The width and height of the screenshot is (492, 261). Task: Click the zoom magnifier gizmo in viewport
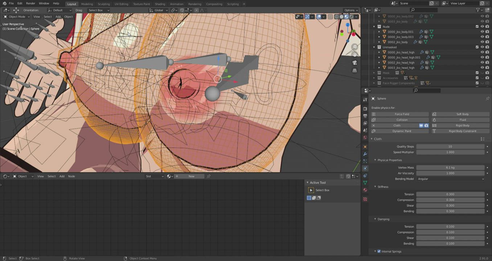(355, 47)
